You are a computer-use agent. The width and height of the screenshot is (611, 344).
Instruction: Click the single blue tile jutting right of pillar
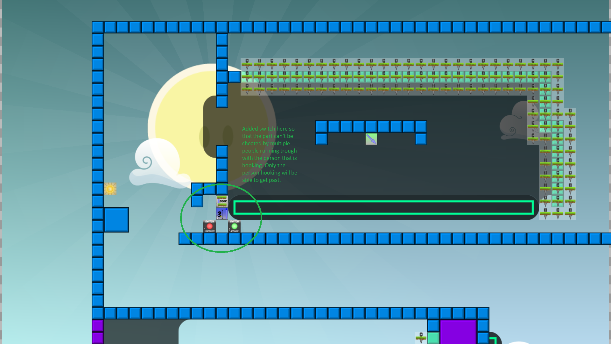coord(235,77)
